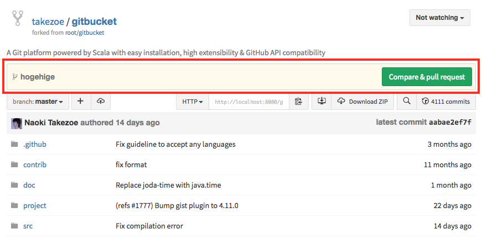Click the Compare & pull request button
This screenshot has width=482, height=239.
click(x=427, y=77)
